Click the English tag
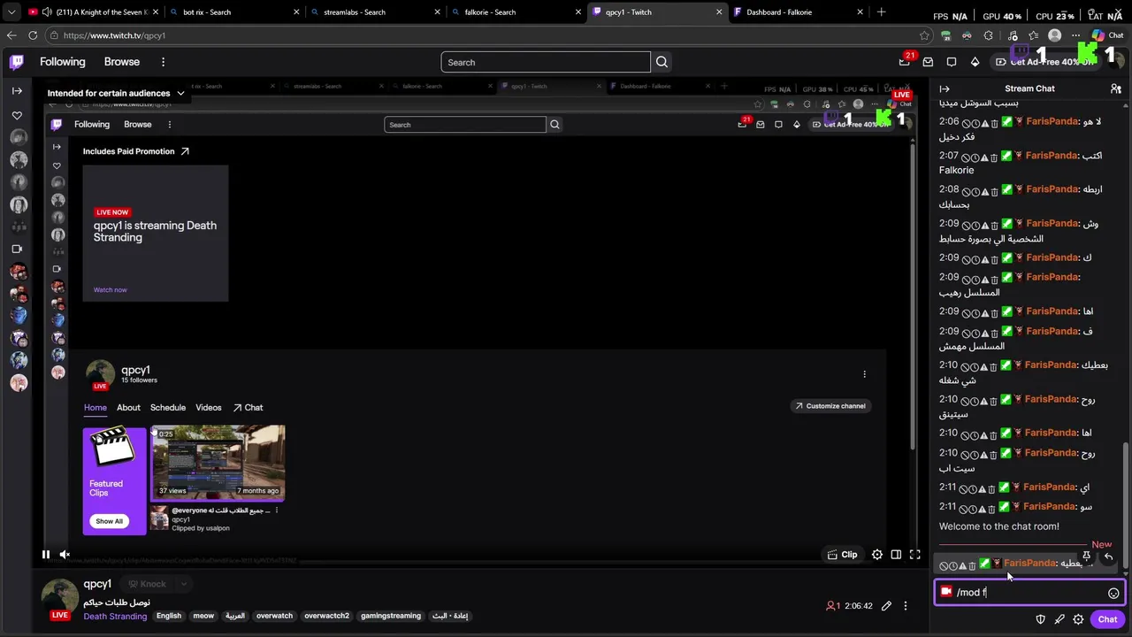Image resolution: width=1132 pixels, height=637 pixels. pyautogui.click(x=169, y=616)
